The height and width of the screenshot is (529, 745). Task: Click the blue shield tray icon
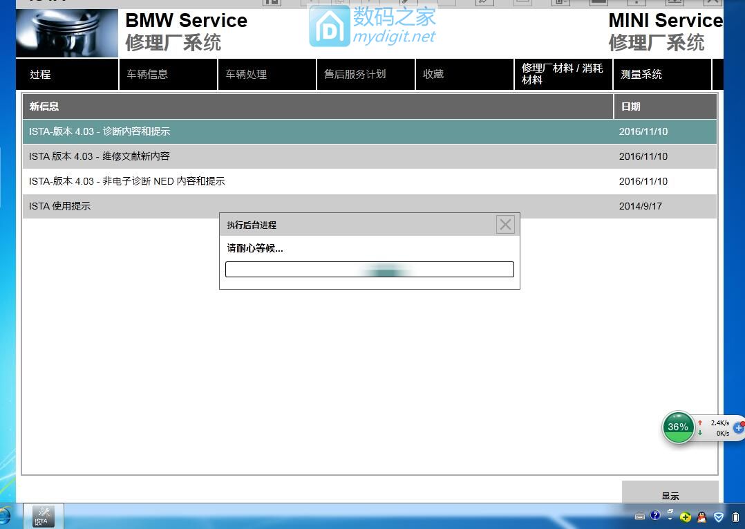coord(719,517)
